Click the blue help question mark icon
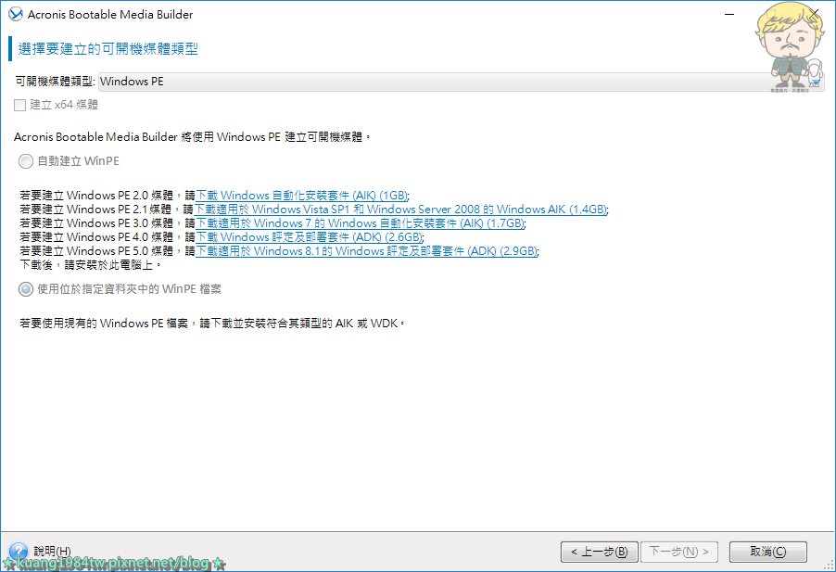Image resolution: width=836 pixels, height=572 pixels. click(x=19, y=552)
